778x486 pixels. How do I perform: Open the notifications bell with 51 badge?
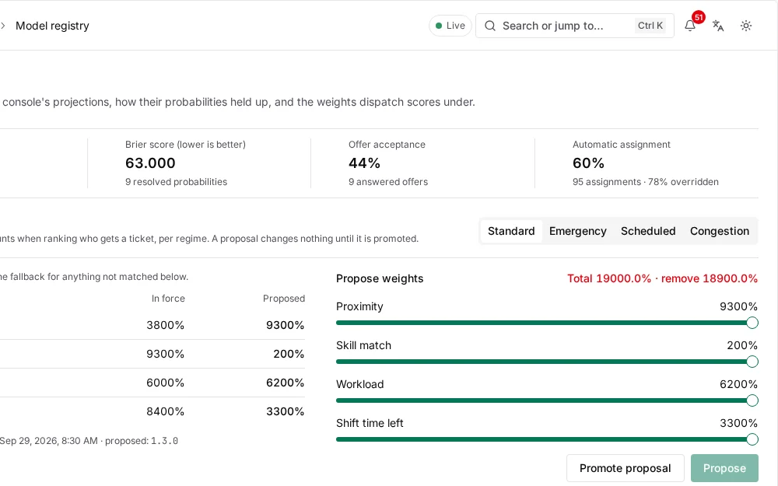coord(690,26)
